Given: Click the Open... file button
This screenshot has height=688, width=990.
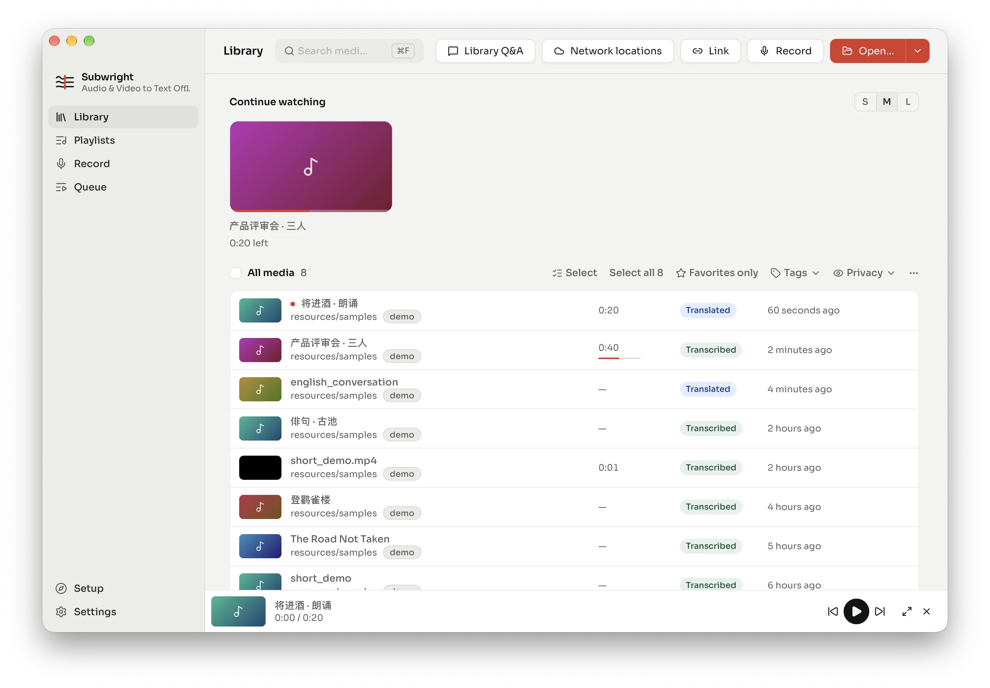Looking at the screenshot, I should pos(867,51).
